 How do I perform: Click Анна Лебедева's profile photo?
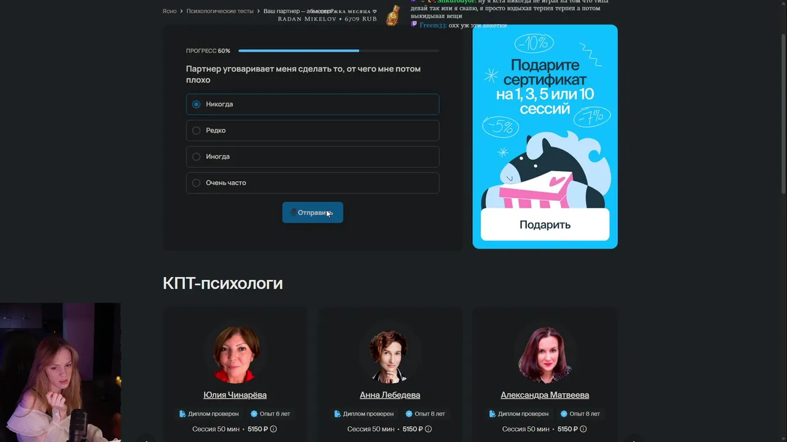pyautogui.click(x=390, y=354)
